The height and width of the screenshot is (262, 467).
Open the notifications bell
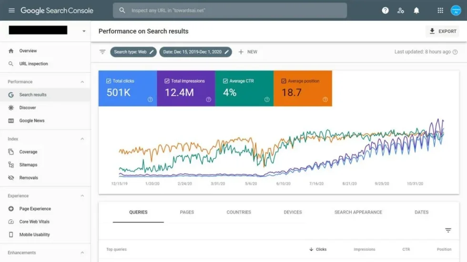(x=416, y=10)
